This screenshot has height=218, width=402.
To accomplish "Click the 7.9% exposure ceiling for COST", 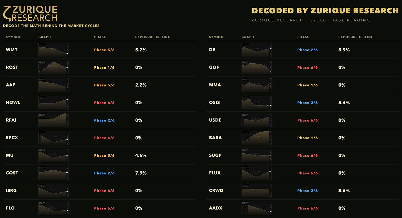I will [141, 173].
